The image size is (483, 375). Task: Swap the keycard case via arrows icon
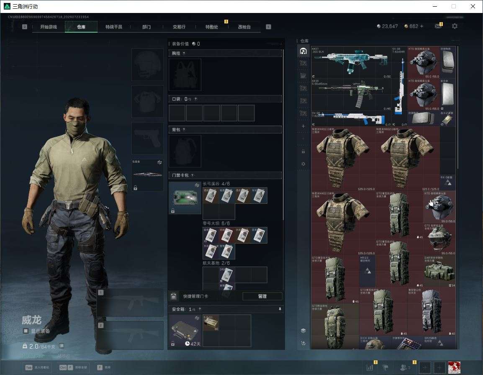tap(197, 185)
